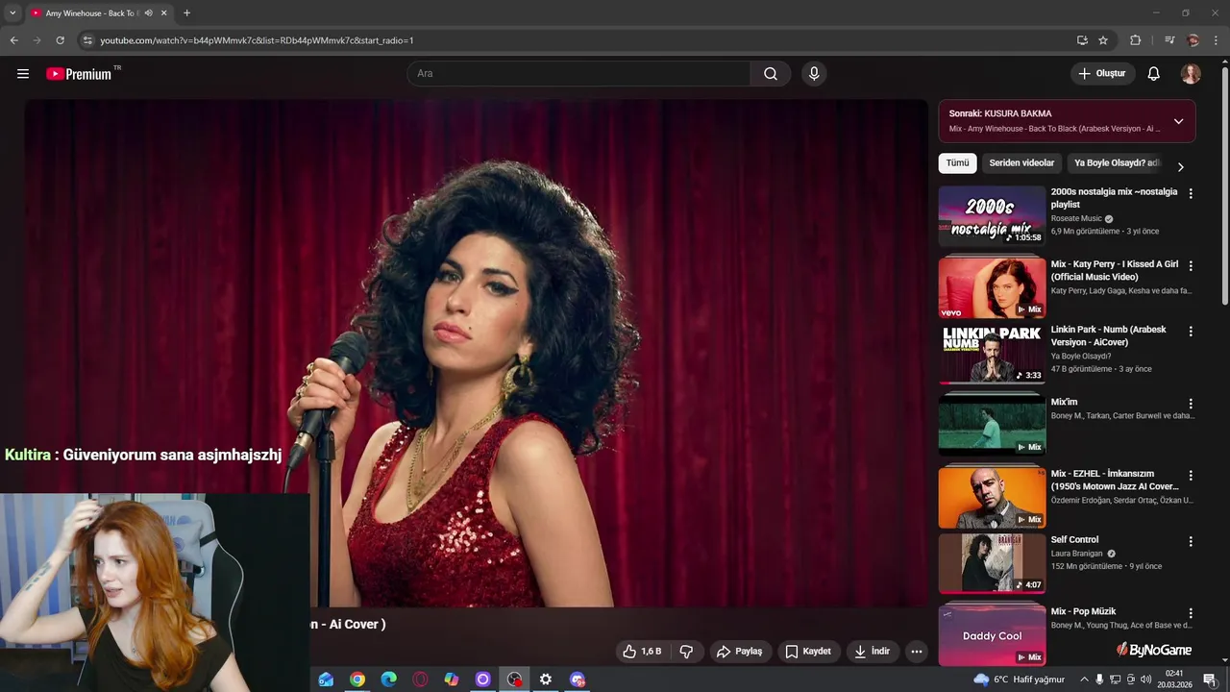Open the YouTube guide hamburger menu

[23, 74]
